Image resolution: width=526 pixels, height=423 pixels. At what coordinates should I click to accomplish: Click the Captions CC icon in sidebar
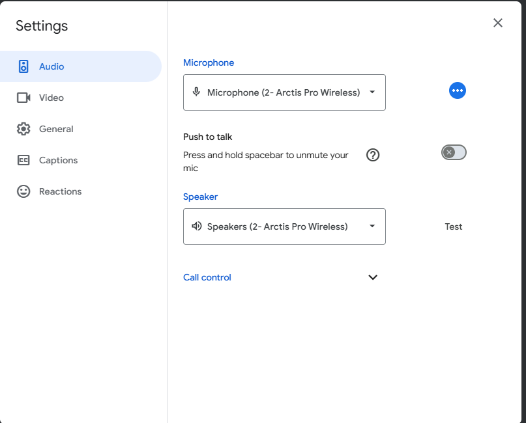[23, 160]
